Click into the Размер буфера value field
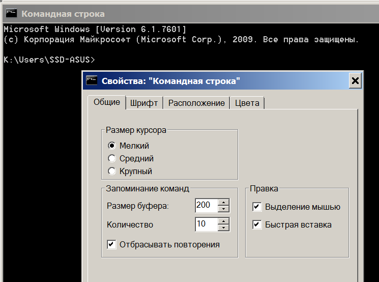The image size is (379, 282). tap(207, 206)
